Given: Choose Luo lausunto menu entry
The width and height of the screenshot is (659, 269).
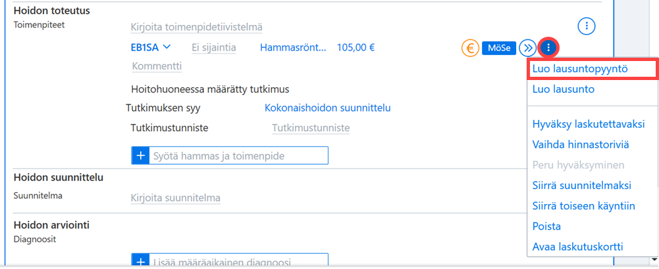Looking at the screenshot, I should [x=563, y=89].
